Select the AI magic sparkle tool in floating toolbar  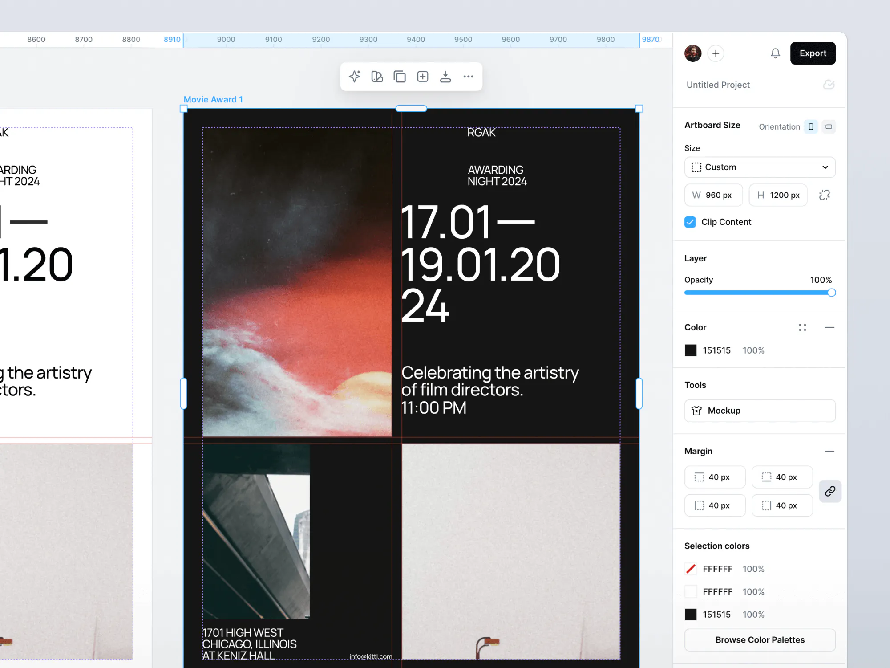354,76
